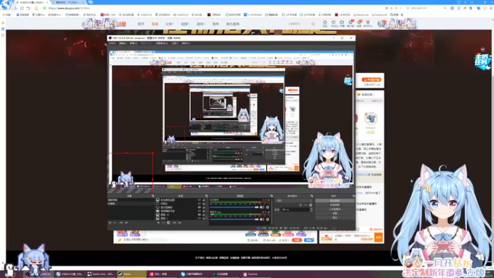The height and width of the screenshot is (278, 494).
Task: Open Douyu messages (消息) icon
Action: coord(359,23)
